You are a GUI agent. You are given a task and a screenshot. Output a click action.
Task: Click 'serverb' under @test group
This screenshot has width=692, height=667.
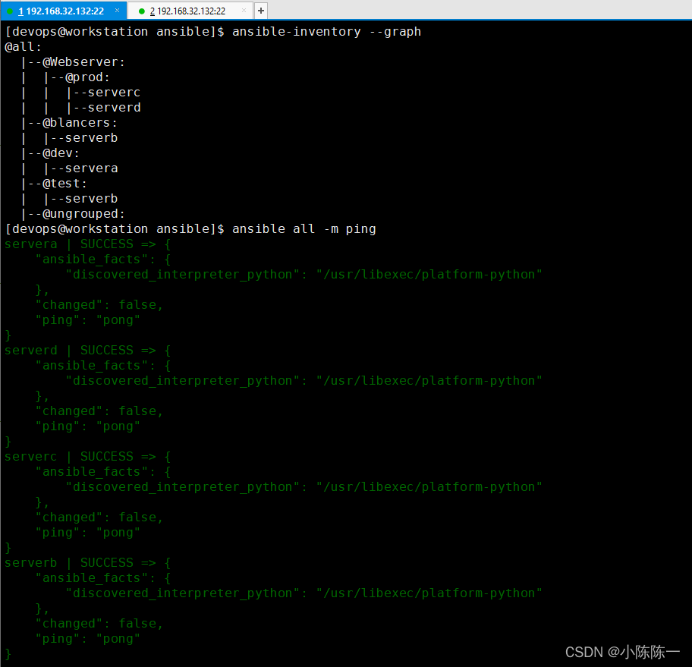click(91, 199)
